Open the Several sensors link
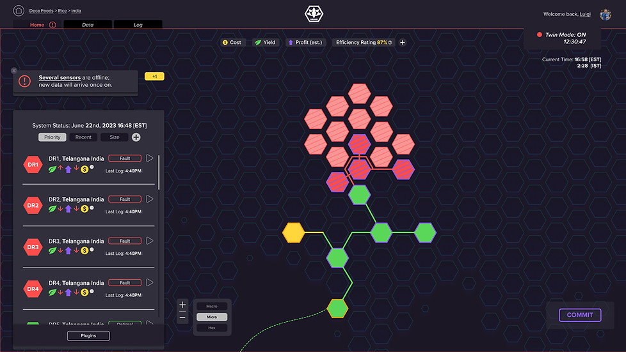This screenshot has width=626, height=352. pos(60,77)
